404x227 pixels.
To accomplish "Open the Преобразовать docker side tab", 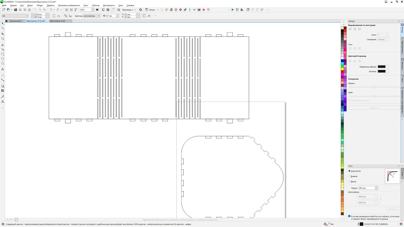I will tap(402, 46).
